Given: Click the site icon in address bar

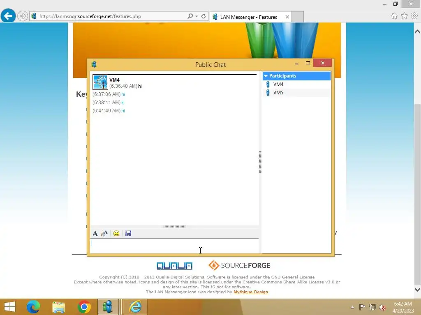Looking at the screenshot, I should tap(34, 16).
